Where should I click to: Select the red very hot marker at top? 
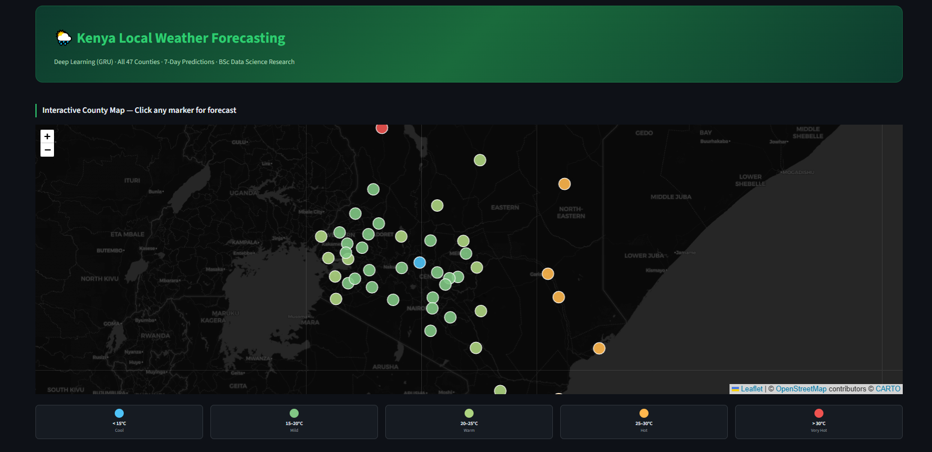point(382,128)
